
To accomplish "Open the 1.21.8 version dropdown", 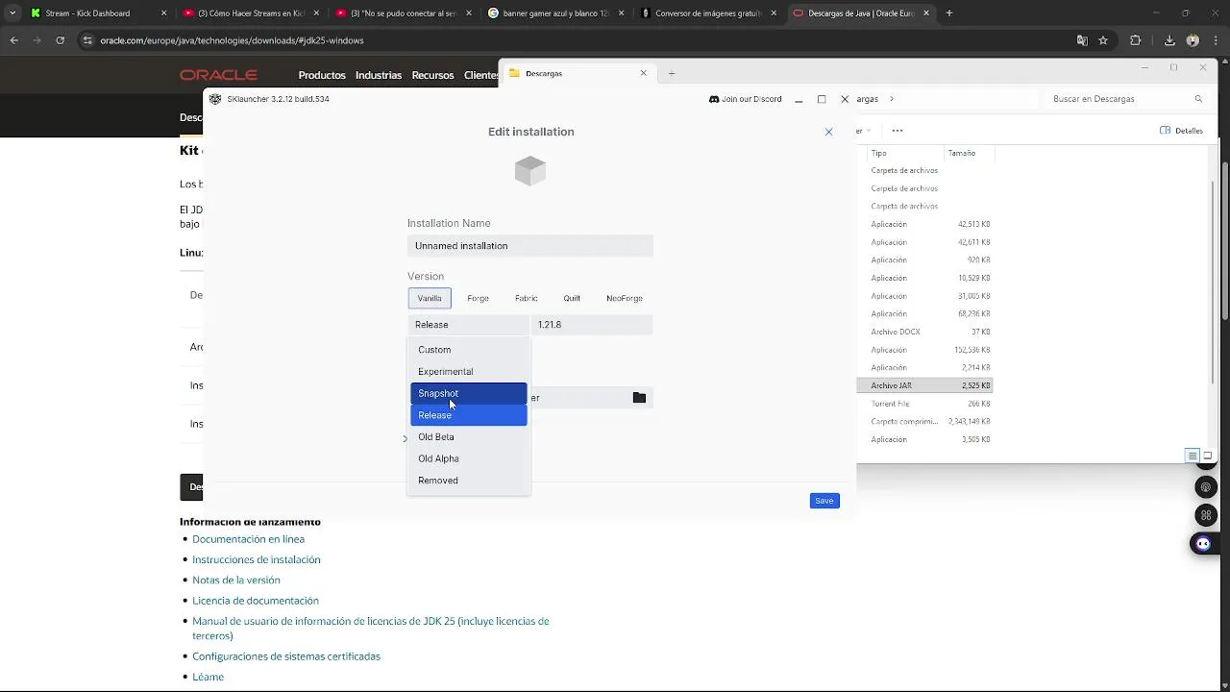I will (x=592, y=325).
